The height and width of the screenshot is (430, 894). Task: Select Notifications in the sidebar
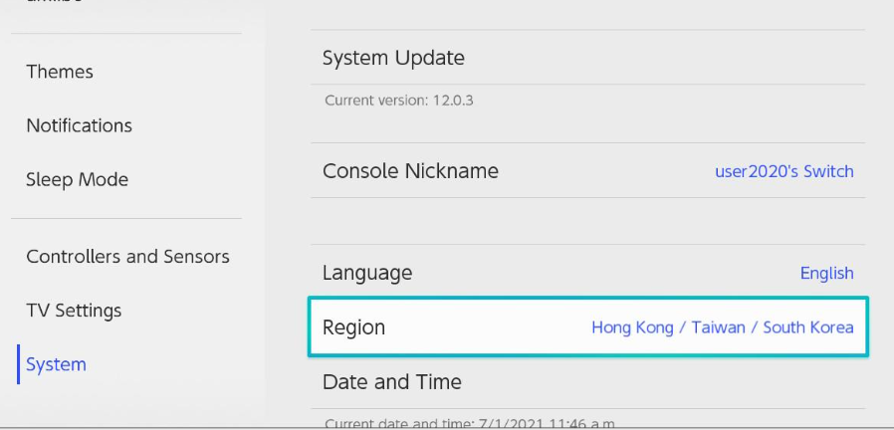pos(80,125)
